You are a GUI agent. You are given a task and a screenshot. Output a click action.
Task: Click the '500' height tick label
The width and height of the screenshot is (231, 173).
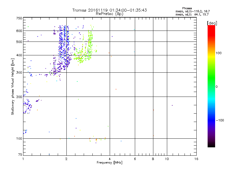[19, 42]
